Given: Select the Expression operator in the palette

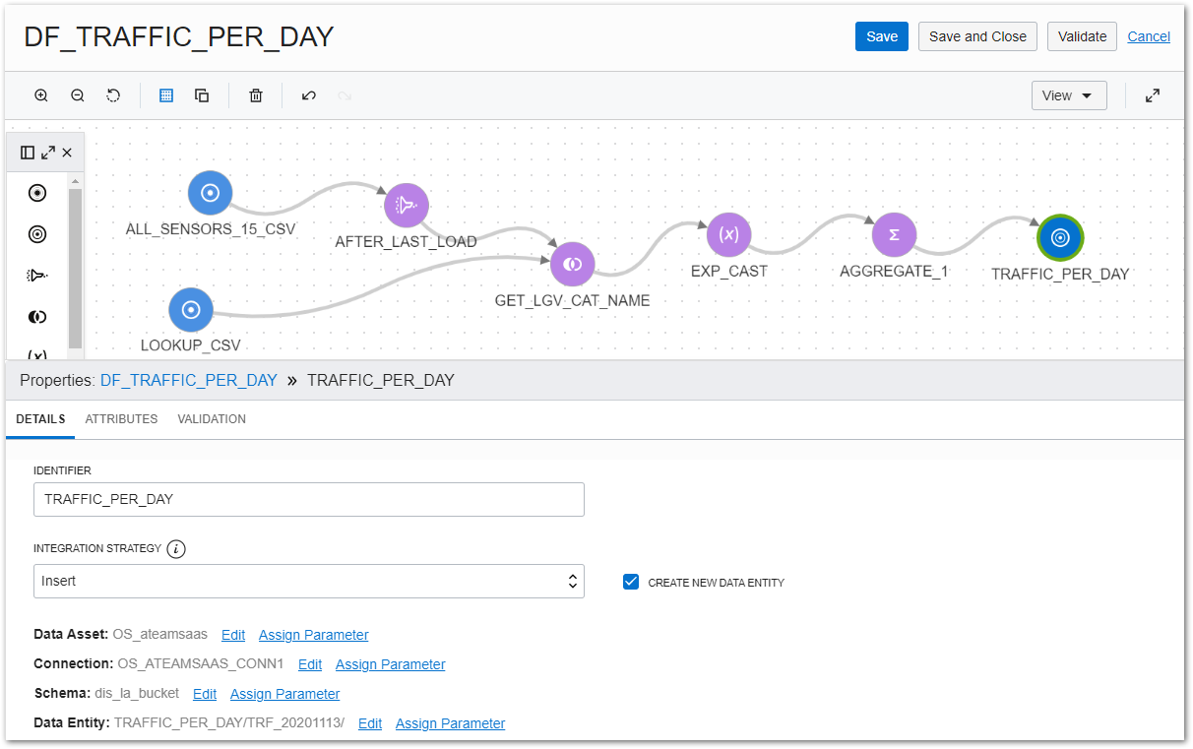Looking at the screenshot, I should tap(36, 355).
